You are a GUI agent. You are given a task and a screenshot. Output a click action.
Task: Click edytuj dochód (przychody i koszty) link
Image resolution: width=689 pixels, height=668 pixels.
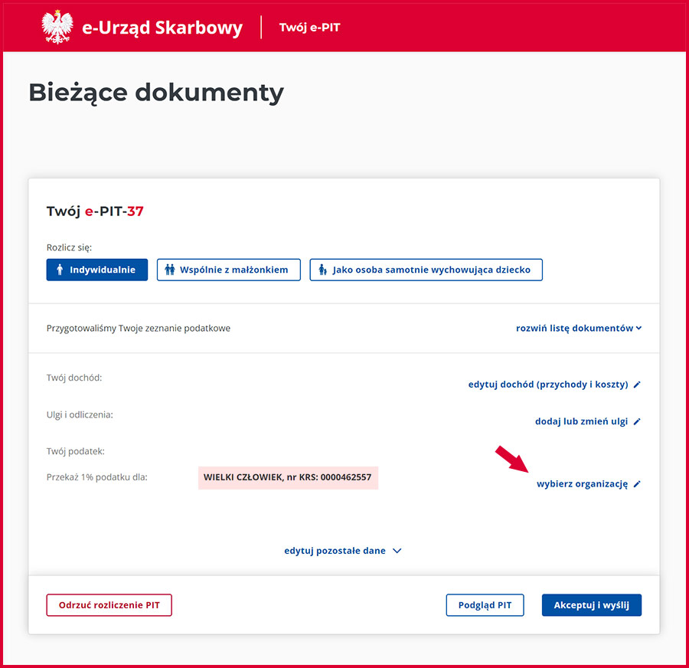coord(548,385)
